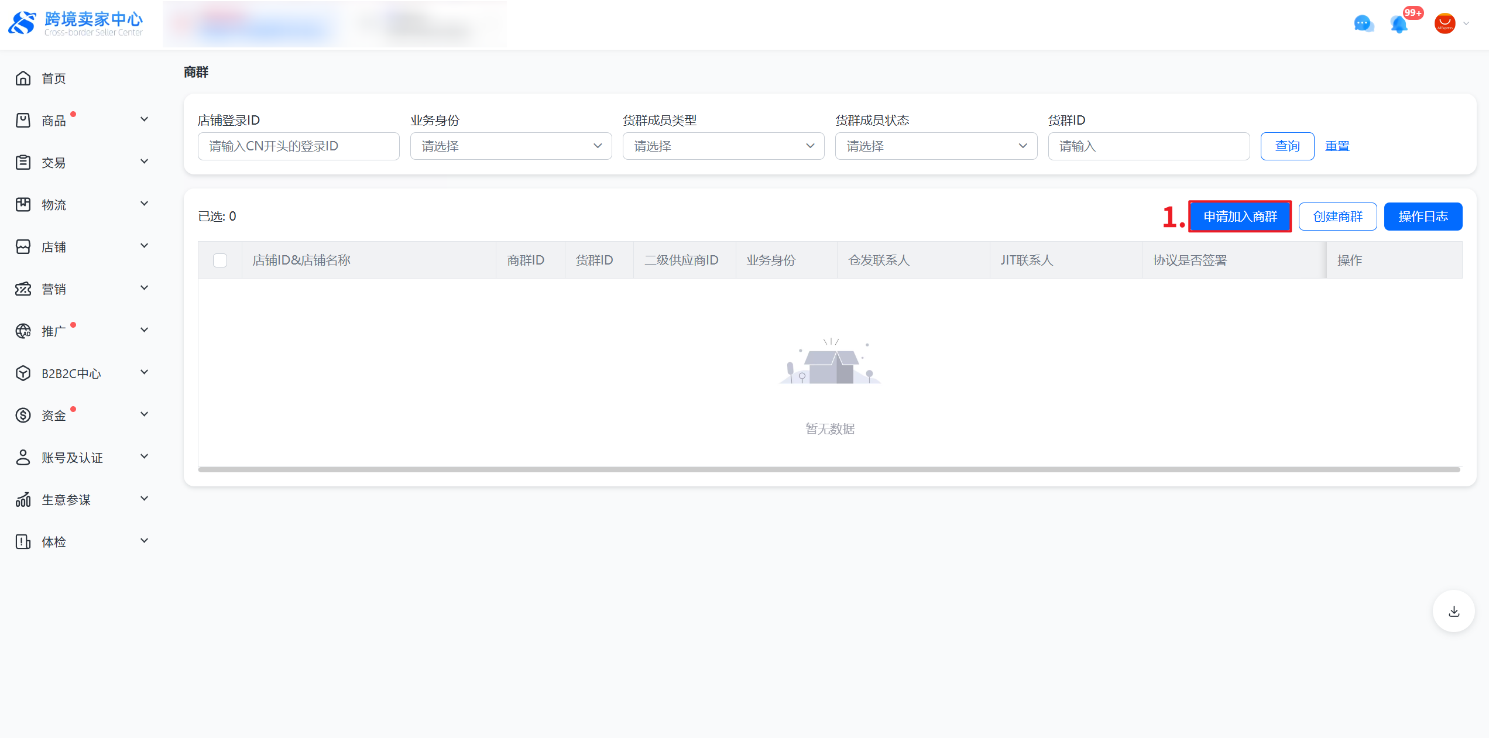This screenshot has height=738, width=1489.
Task: Open the 货群成员状态 dropdown
Action: [x=935, y=146]
